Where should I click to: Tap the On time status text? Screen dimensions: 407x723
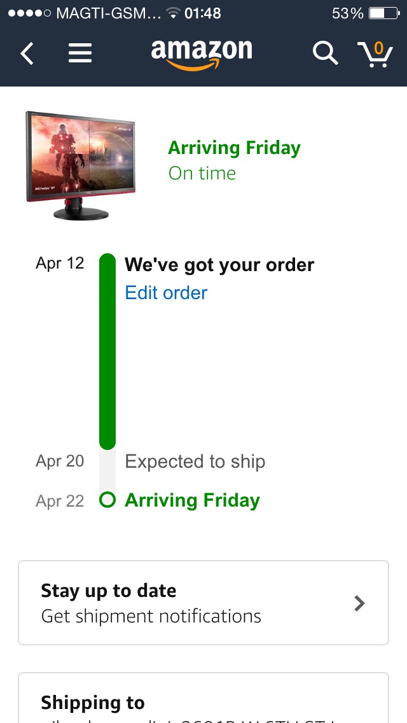(x=202, y=173)
